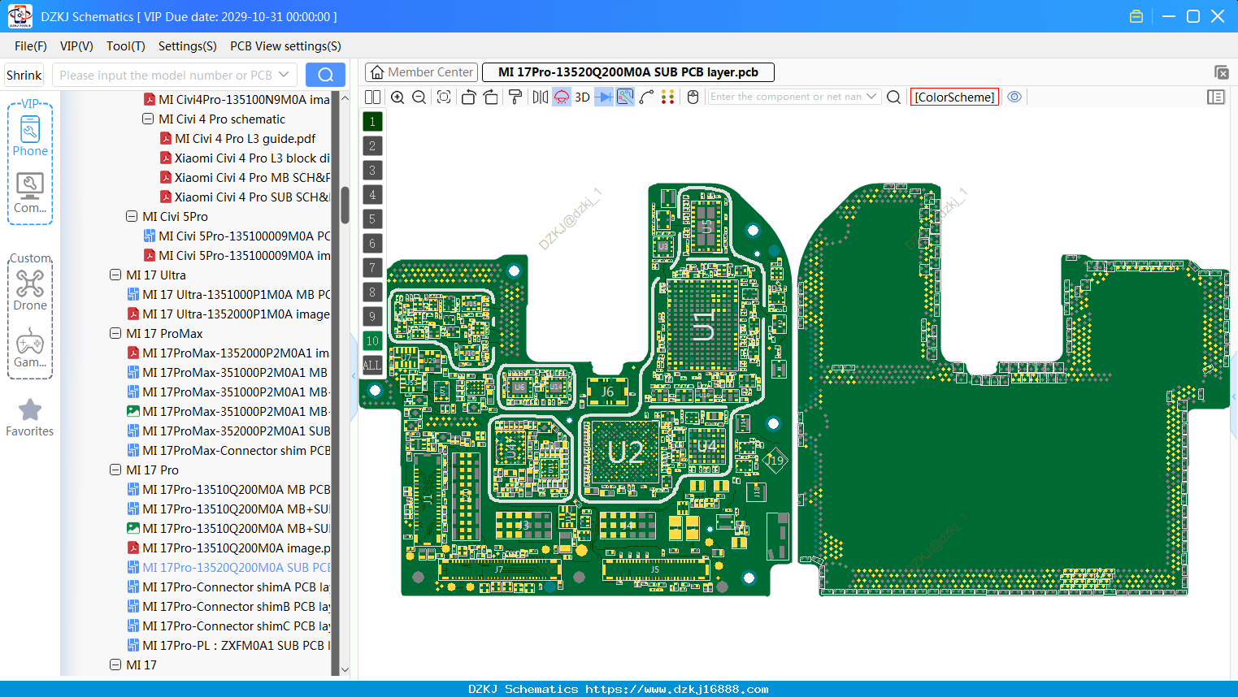Open the Computer category in sidebar
1238x697 pixels.
click(x=30, y=193)
